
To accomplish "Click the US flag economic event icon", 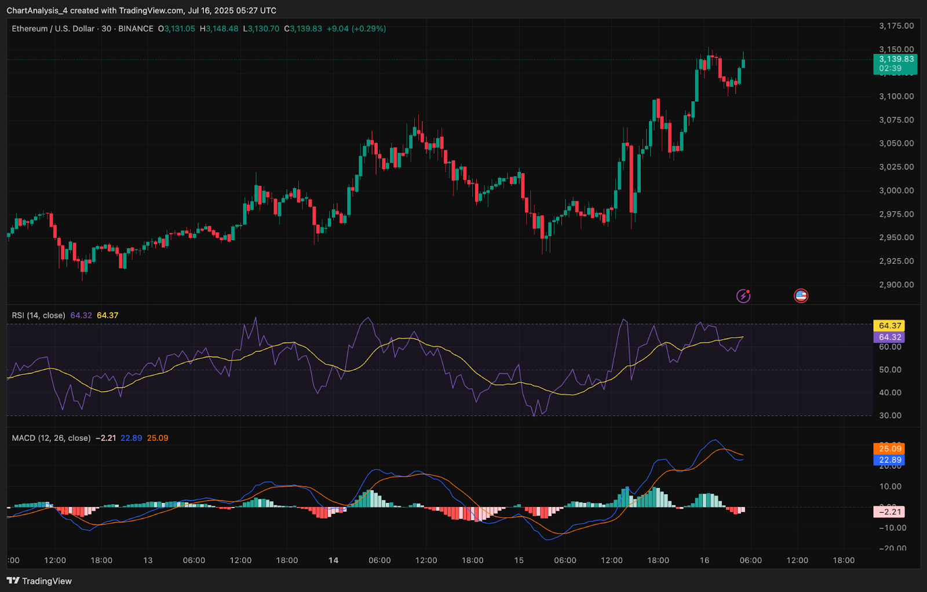I will coord(801,296).
